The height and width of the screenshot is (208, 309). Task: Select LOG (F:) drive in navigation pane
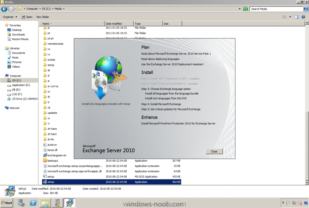click(17, 94)
